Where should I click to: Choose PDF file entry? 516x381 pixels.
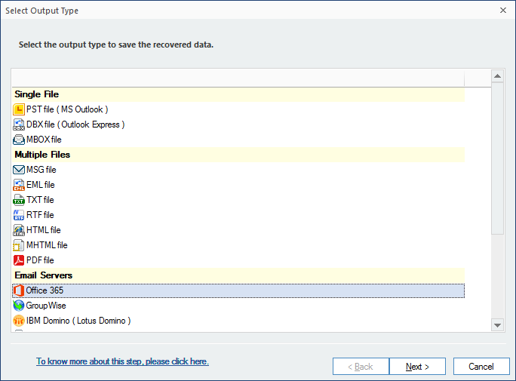click(238, 260)
